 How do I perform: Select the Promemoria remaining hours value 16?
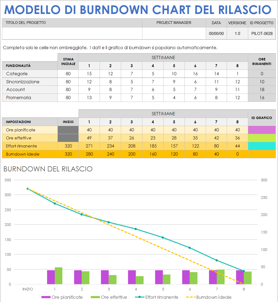pos(262,98)
